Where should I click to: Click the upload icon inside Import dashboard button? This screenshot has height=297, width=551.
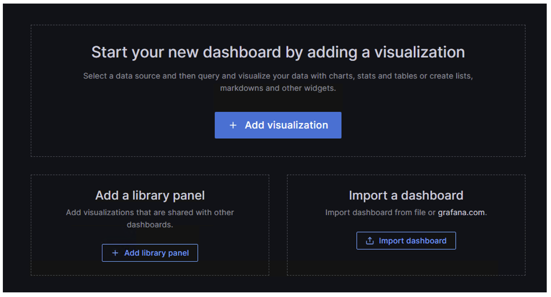click(x=369, y=240)
